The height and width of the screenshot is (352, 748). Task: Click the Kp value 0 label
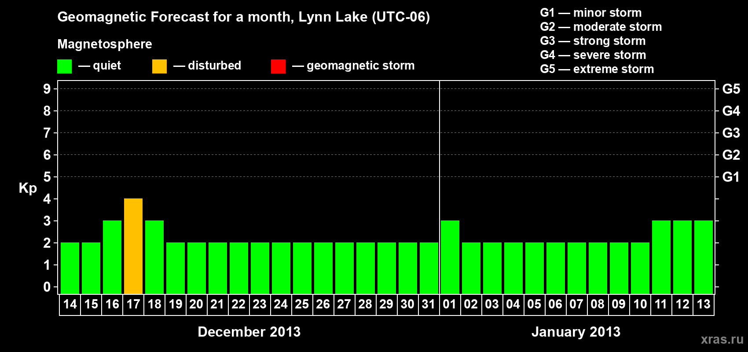(x=47, y=287)
